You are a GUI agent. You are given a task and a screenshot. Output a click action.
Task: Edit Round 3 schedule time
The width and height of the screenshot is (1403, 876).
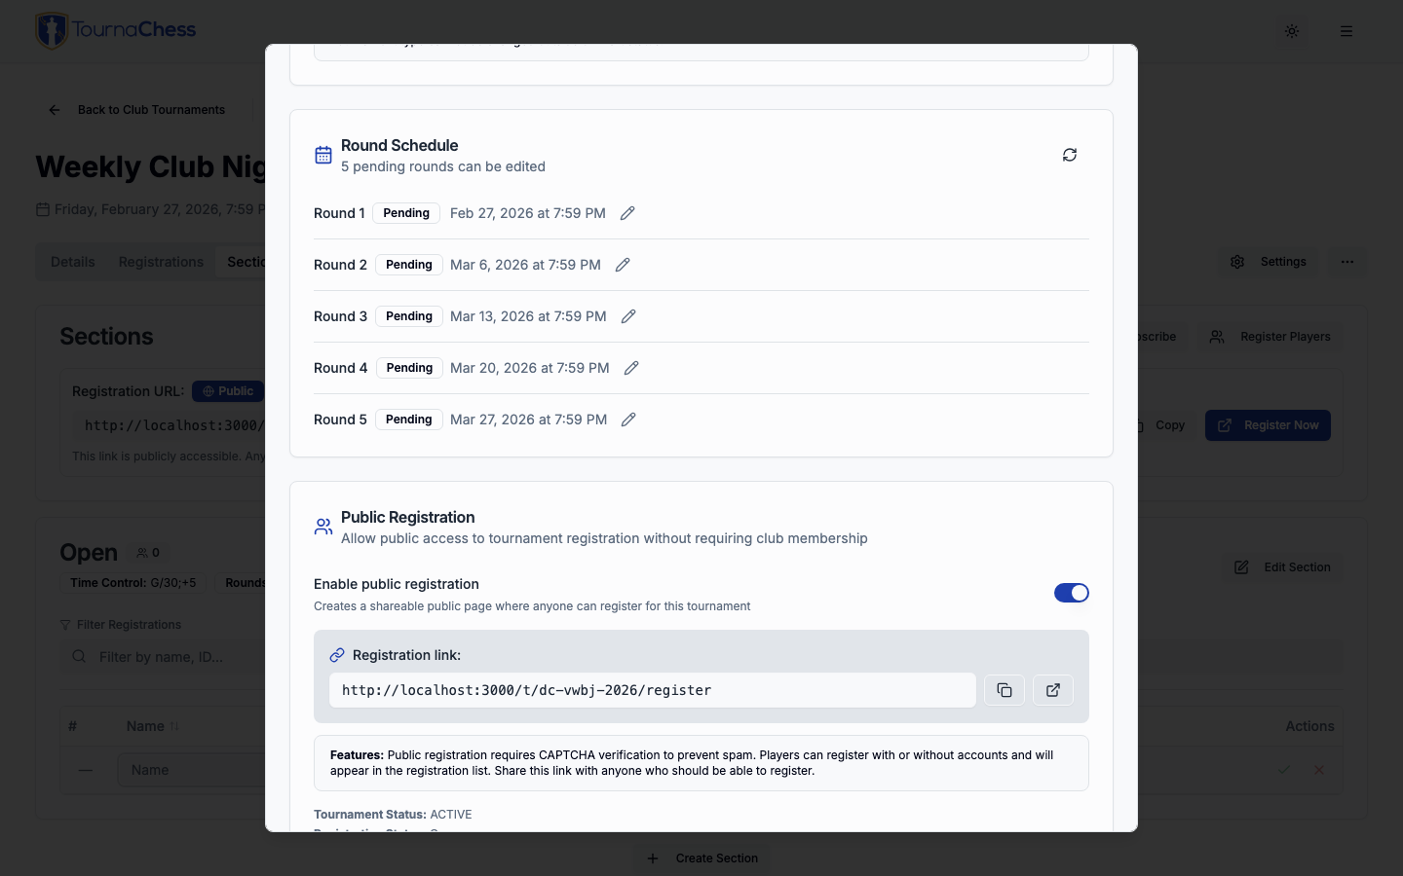[x=628, y=316]
